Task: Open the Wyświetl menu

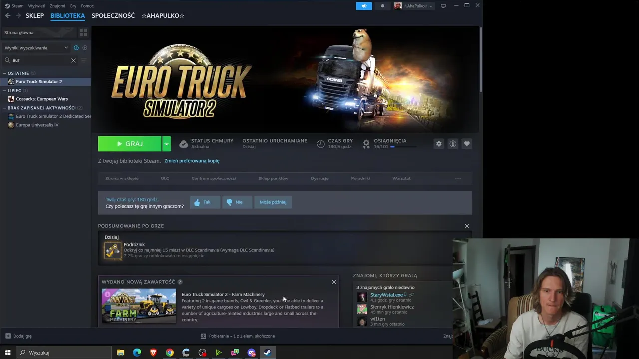Action: 36,6
